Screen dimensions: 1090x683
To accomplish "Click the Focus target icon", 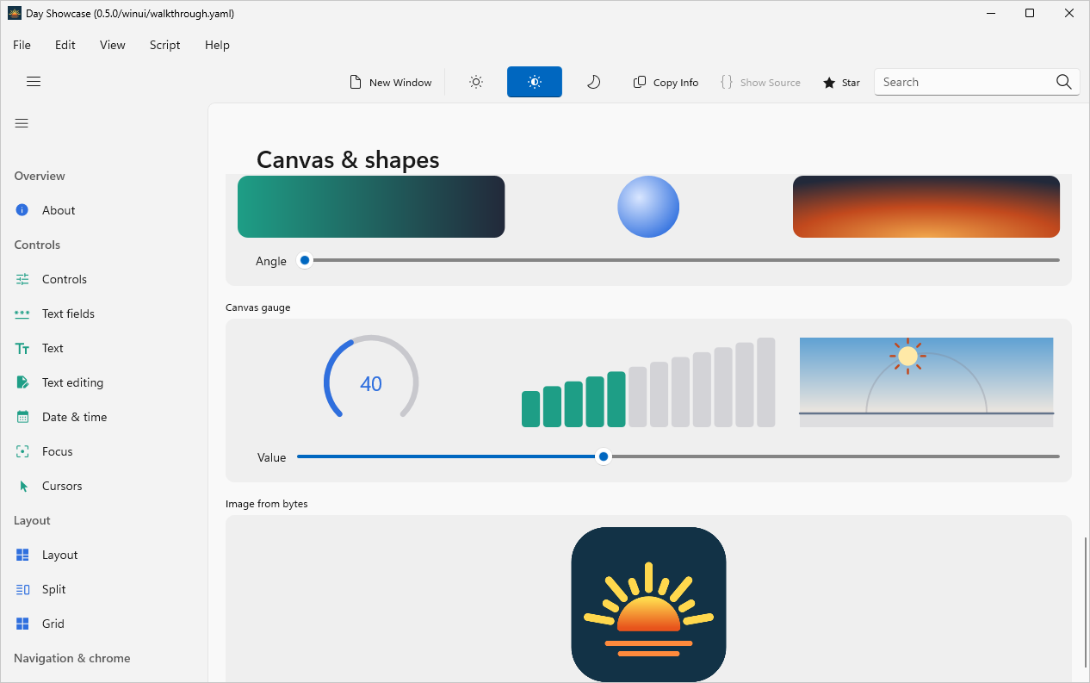I will point(22,451).
